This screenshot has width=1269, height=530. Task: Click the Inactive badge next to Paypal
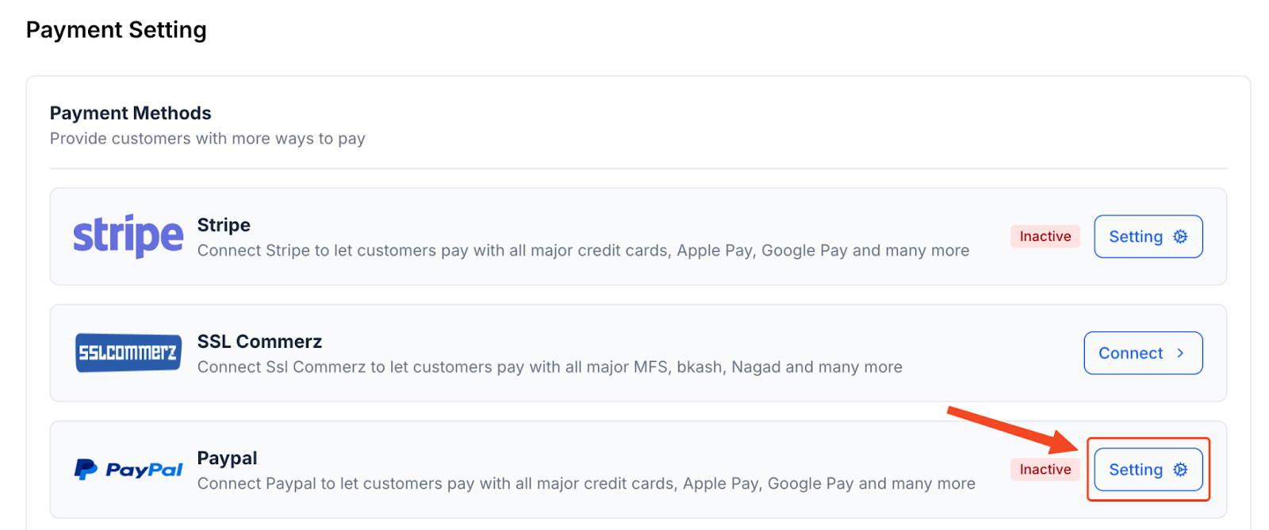1045,469
